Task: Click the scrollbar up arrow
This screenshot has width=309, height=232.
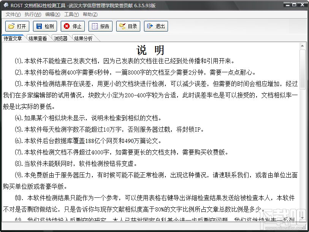Action: [302, 46]
